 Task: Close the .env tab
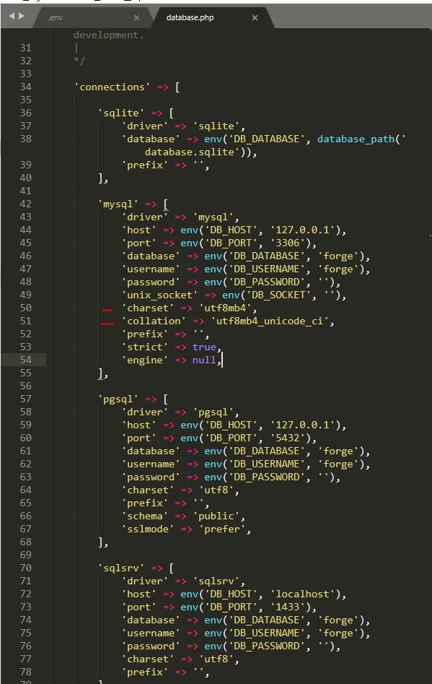tap(136, 17)
